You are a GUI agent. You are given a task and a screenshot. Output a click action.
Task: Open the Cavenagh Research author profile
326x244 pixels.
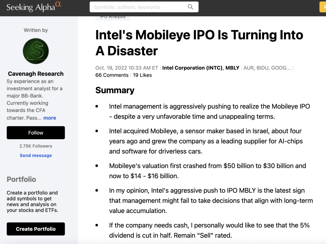[x=36, y=74]
